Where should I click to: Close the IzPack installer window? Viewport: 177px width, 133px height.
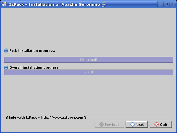[172, 4]
